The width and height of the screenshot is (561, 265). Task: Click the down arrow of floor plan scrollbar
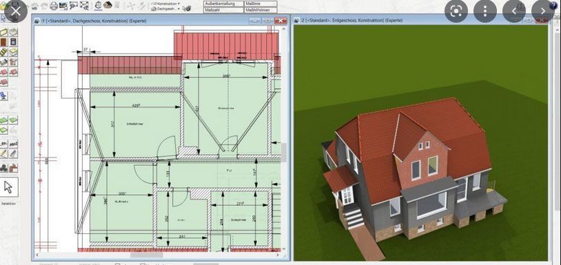[x=284, y=249]
